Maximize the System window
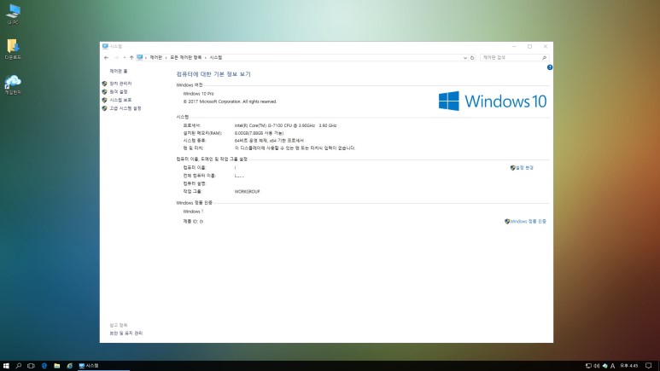Viewport: 660px width, 371px height. [529, 46]
